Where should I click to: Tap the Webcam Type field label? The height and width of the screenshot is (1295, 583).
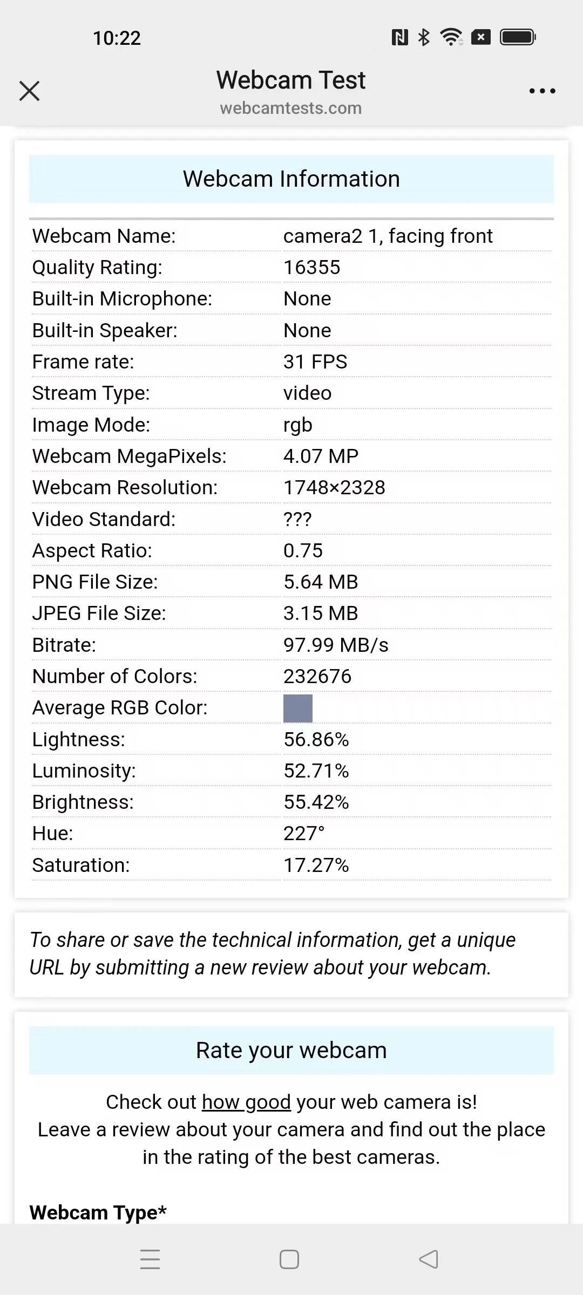98,1212
